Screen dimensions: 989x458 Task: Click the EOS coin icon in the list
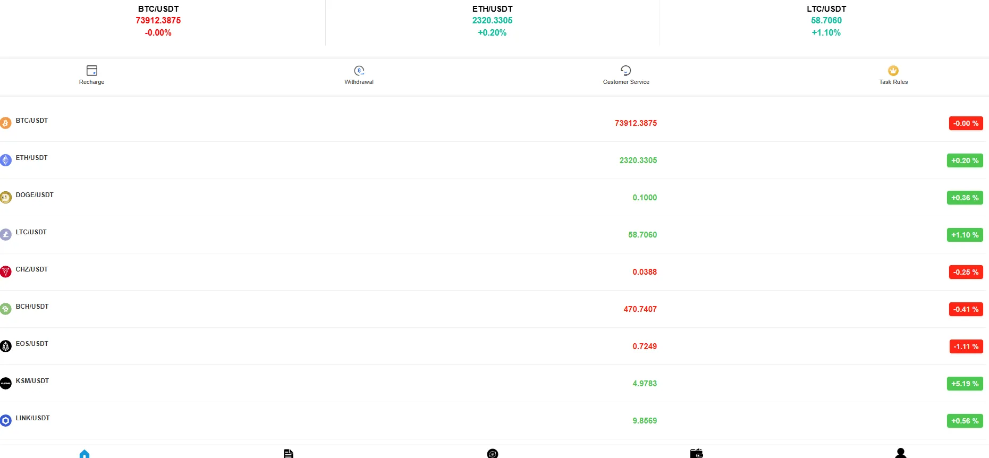point(6,346)
